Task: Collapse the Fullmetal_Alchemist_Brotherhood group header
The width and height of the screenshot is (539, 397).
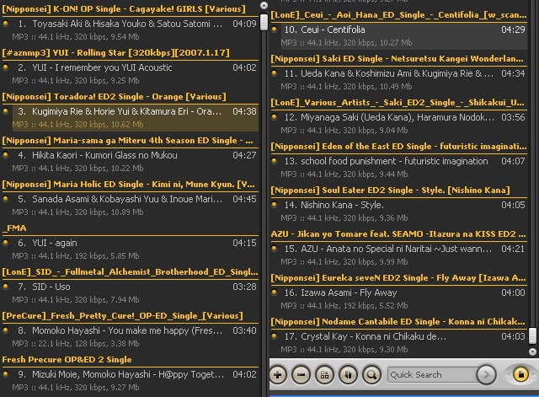Action: tap(130, 271)
